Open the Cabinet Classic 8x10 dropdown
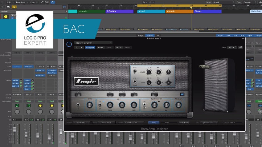This screenshot has height=147, width=262. coord(134,122)
